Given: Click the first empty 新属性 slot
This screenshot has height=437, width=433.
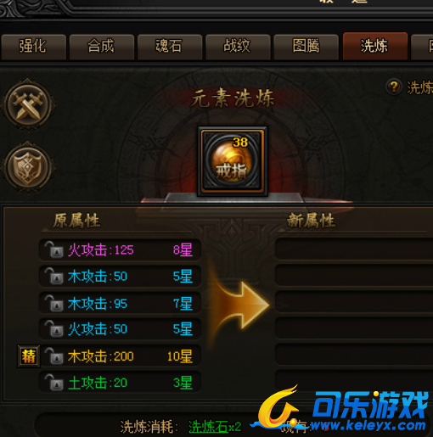Looking at the screenshot, I should [x=354, y=249].
